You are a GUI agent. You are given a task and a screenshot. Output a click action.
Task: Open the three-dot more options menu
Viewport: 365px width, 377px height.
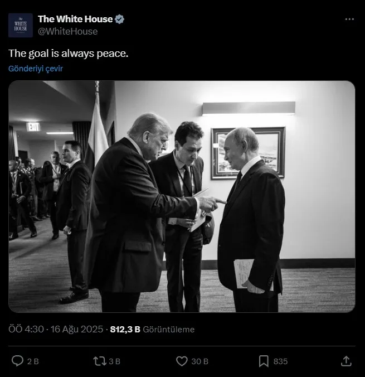[x=349, y=19]
